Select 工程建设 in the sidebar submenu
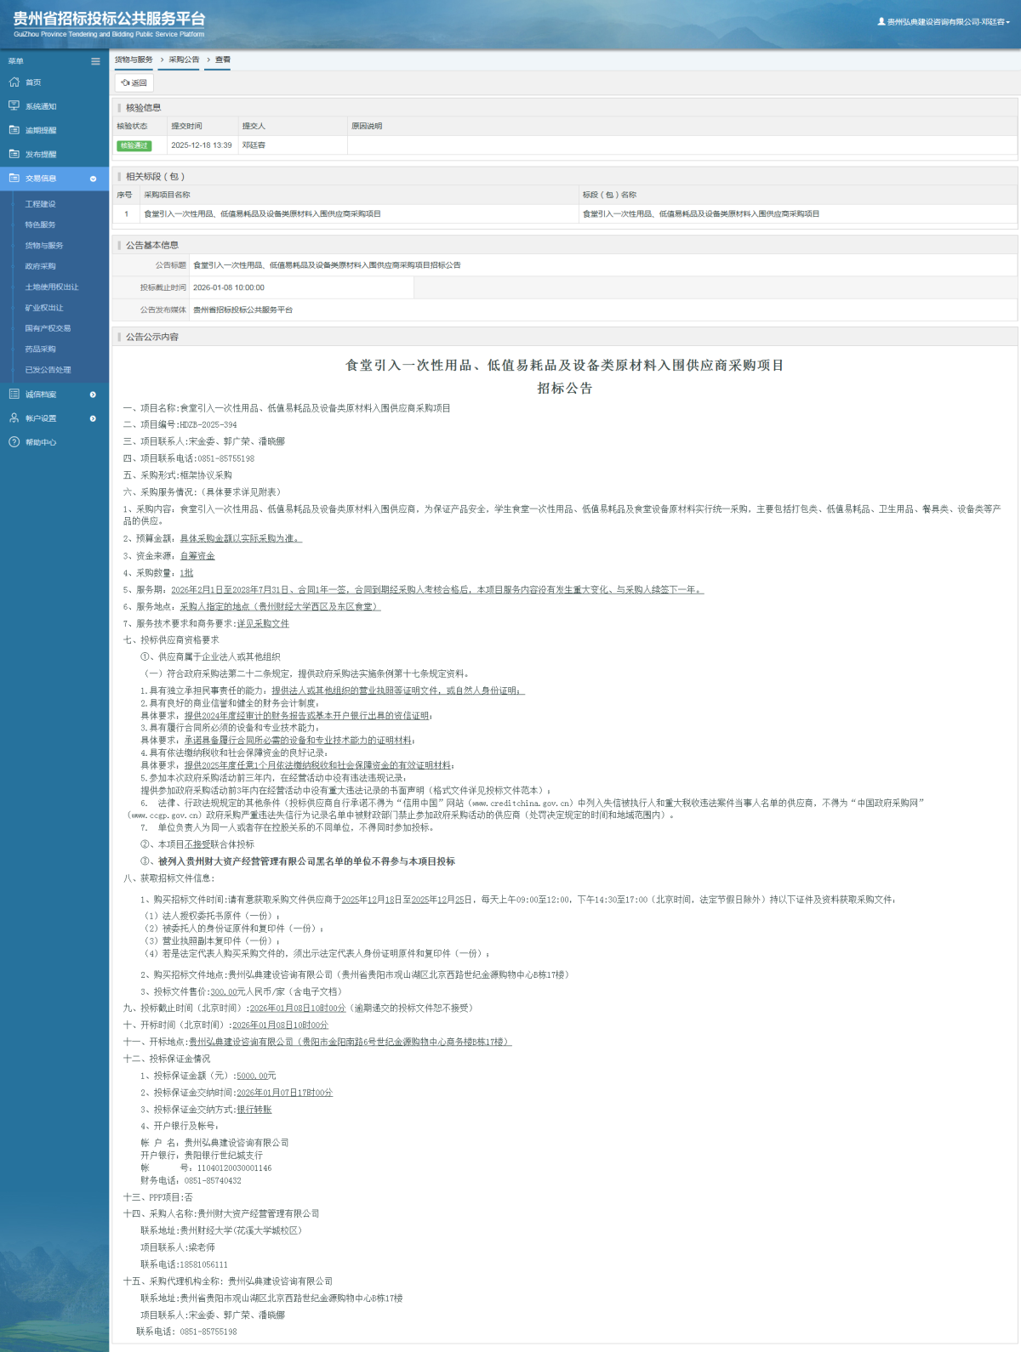 [x=40, y=204]
